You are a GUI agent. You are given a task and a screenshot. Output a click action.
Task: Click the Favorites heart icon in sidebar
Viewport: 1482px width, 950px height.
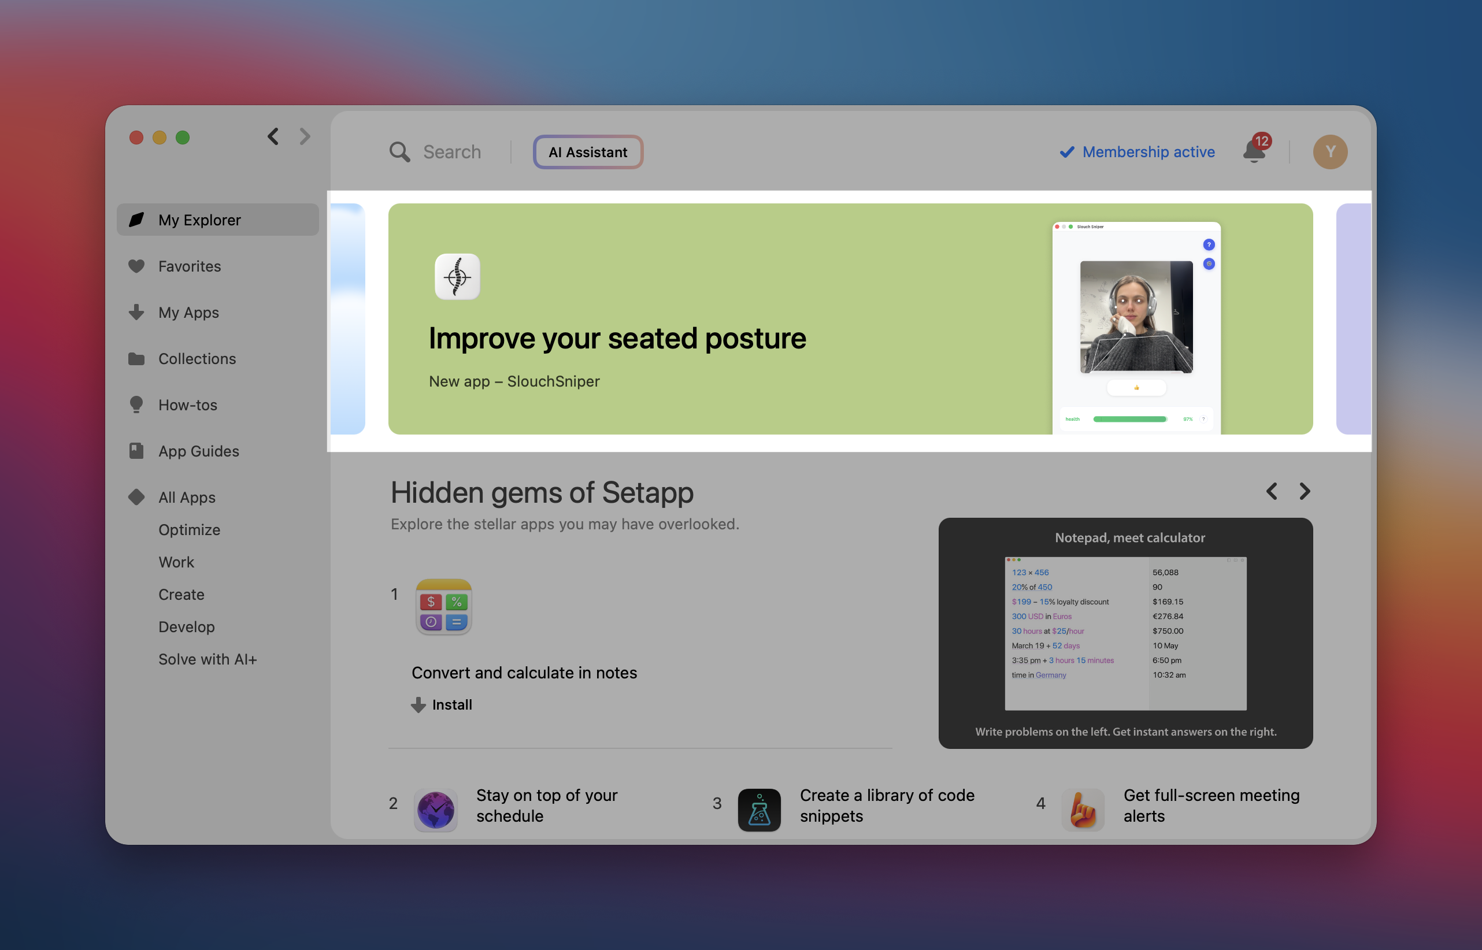136,266
